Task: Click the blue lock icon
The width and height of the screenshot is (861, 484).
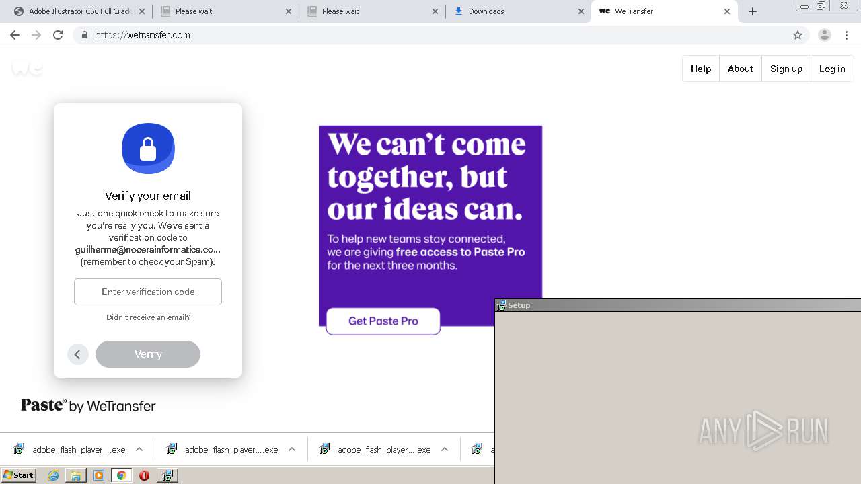Action: pos(148,149)
